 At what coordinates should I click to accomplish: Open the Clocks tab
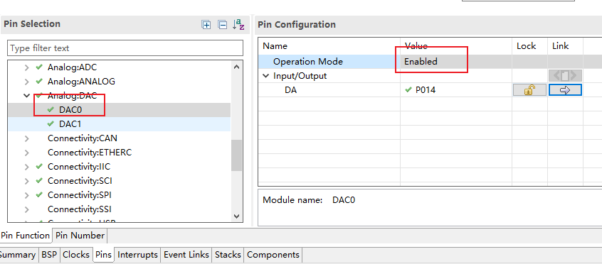(x=76, y=255)
